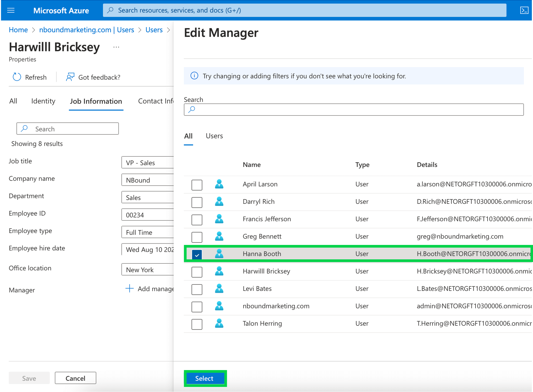The width and height of the screenshot is (533, 392).
Task: Click the Refresh icon for Harwilll Bricksey
Action: pyautogui.click(x=17, y=77)
